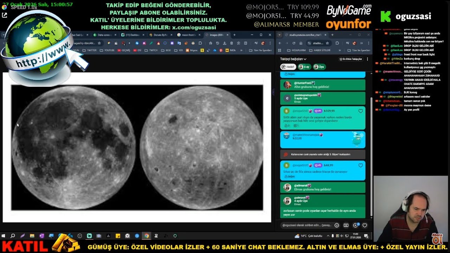Open Extensions icon in chat browser window
The image size is (450, 253).
tap(337, 43)
